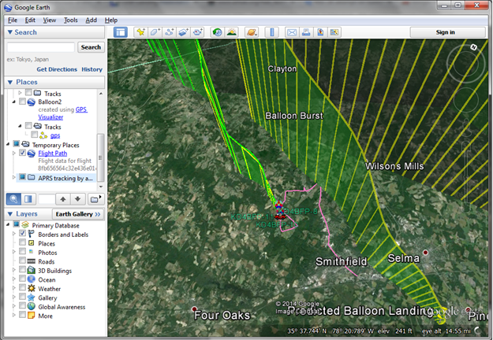Click the sunlight landscape icon
Viewport: 493px width, 340px height.
(232, 32)
